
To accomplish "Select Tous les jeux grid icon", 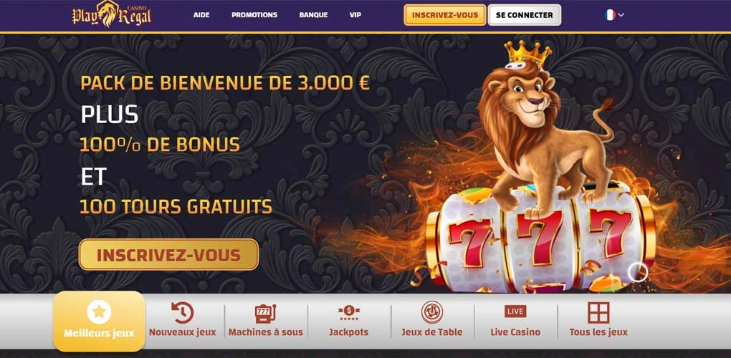I will 598,312.
